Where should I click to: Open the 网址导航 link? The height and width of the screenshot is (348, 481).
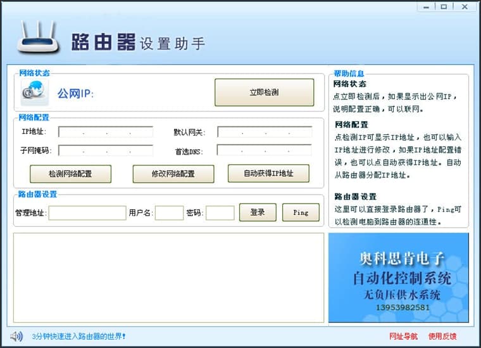coord(403,337)
